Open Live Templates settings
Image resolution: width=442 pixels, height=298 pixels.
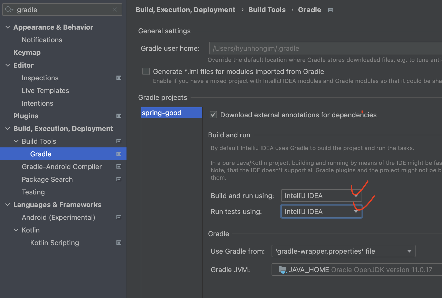click(x=45, y=91)
